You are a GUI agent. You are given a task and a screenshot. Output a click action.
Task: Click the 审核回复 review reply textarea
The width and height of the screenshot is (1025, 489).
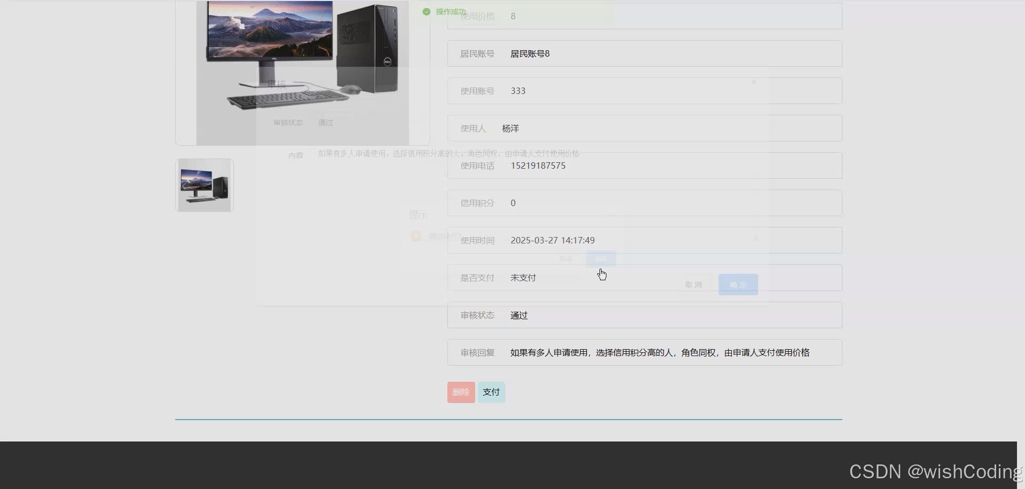[641, 352]
